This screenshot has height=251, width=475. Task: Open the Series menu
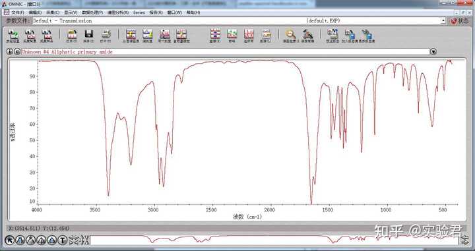click(x=139, y=13)
